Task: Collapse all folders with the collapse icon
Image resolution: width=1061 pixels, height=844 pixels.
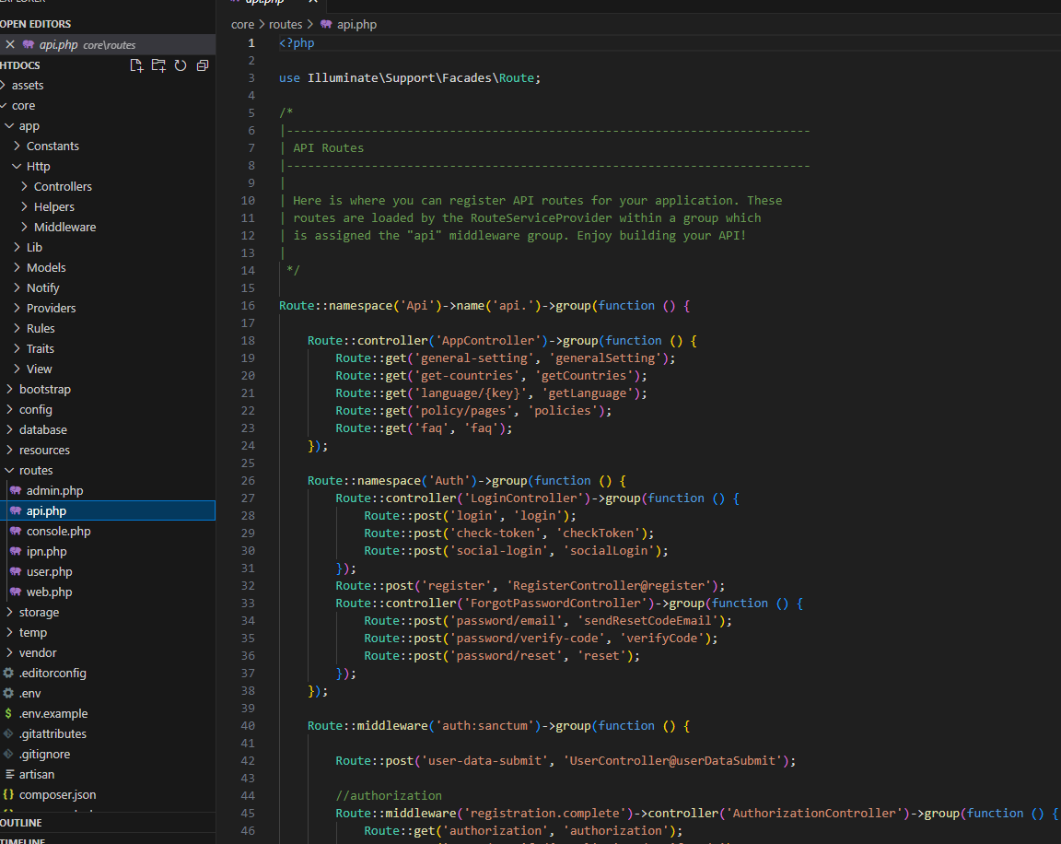Action: point(203,65)
